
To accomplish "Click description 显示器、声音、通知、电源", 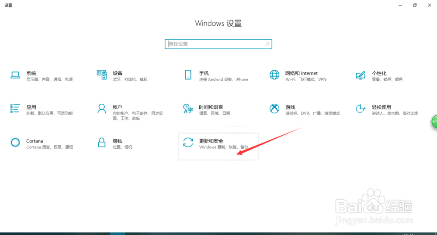I will tap(50, 79).
